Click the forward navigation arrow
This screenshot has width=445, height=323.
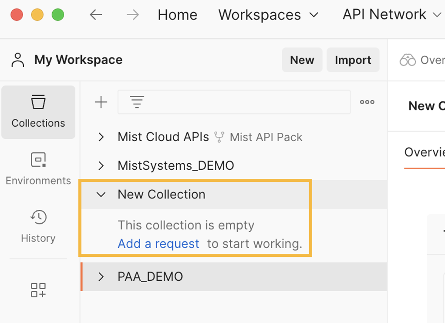click(132, 15)
